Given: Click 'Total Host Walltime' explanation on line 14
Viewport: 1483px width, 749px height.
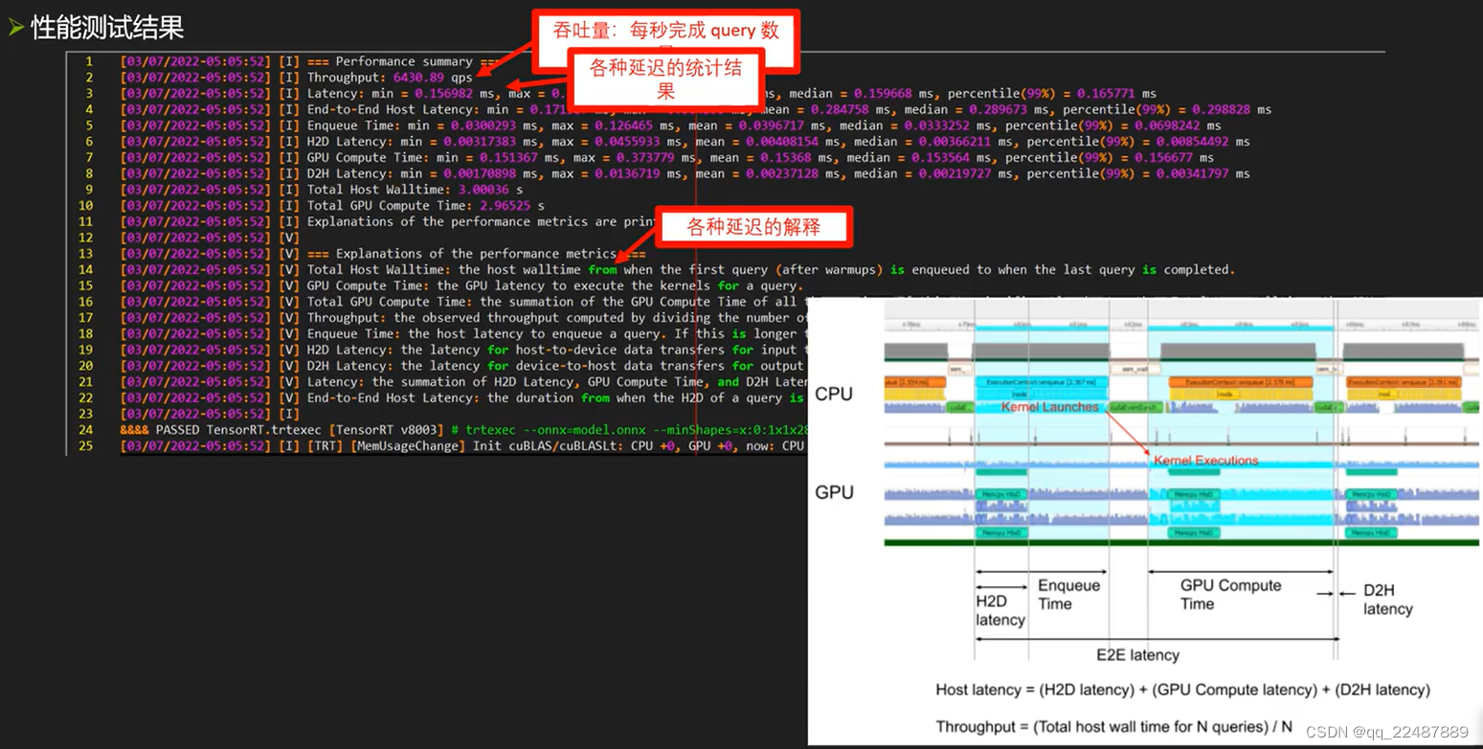Looking at the screenshot, I should (x=771, y=270).
